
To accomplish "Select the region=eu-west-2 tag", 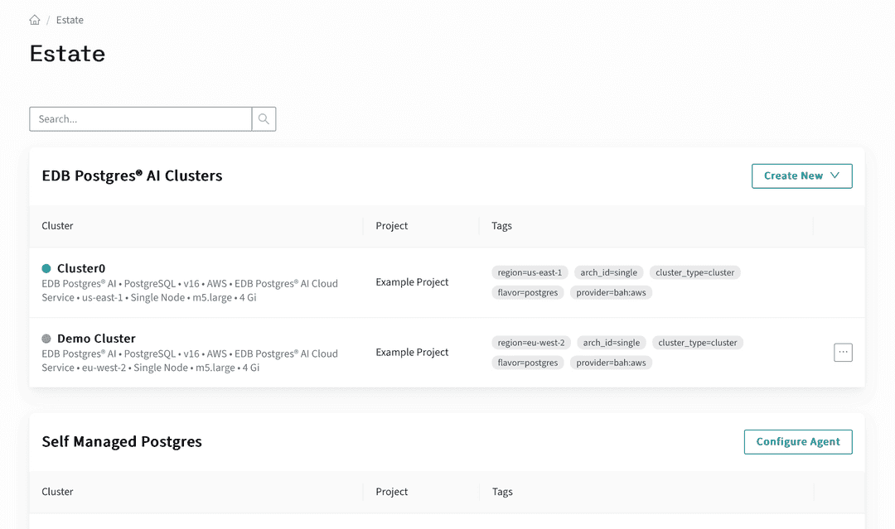I will pos(530,343).
